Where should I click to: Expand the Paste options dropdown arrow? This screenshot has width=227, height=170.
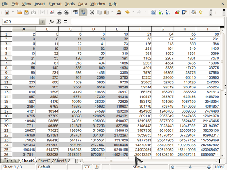pos(112,12)
